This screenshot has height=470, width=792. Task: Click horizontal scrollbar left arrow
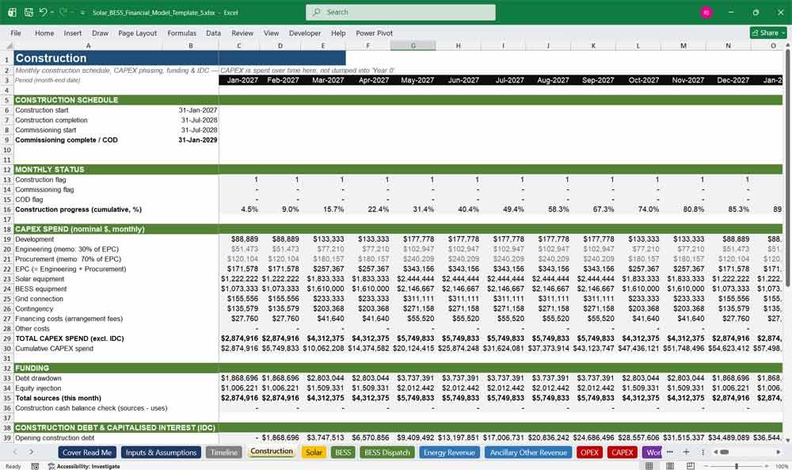(714, 452)
